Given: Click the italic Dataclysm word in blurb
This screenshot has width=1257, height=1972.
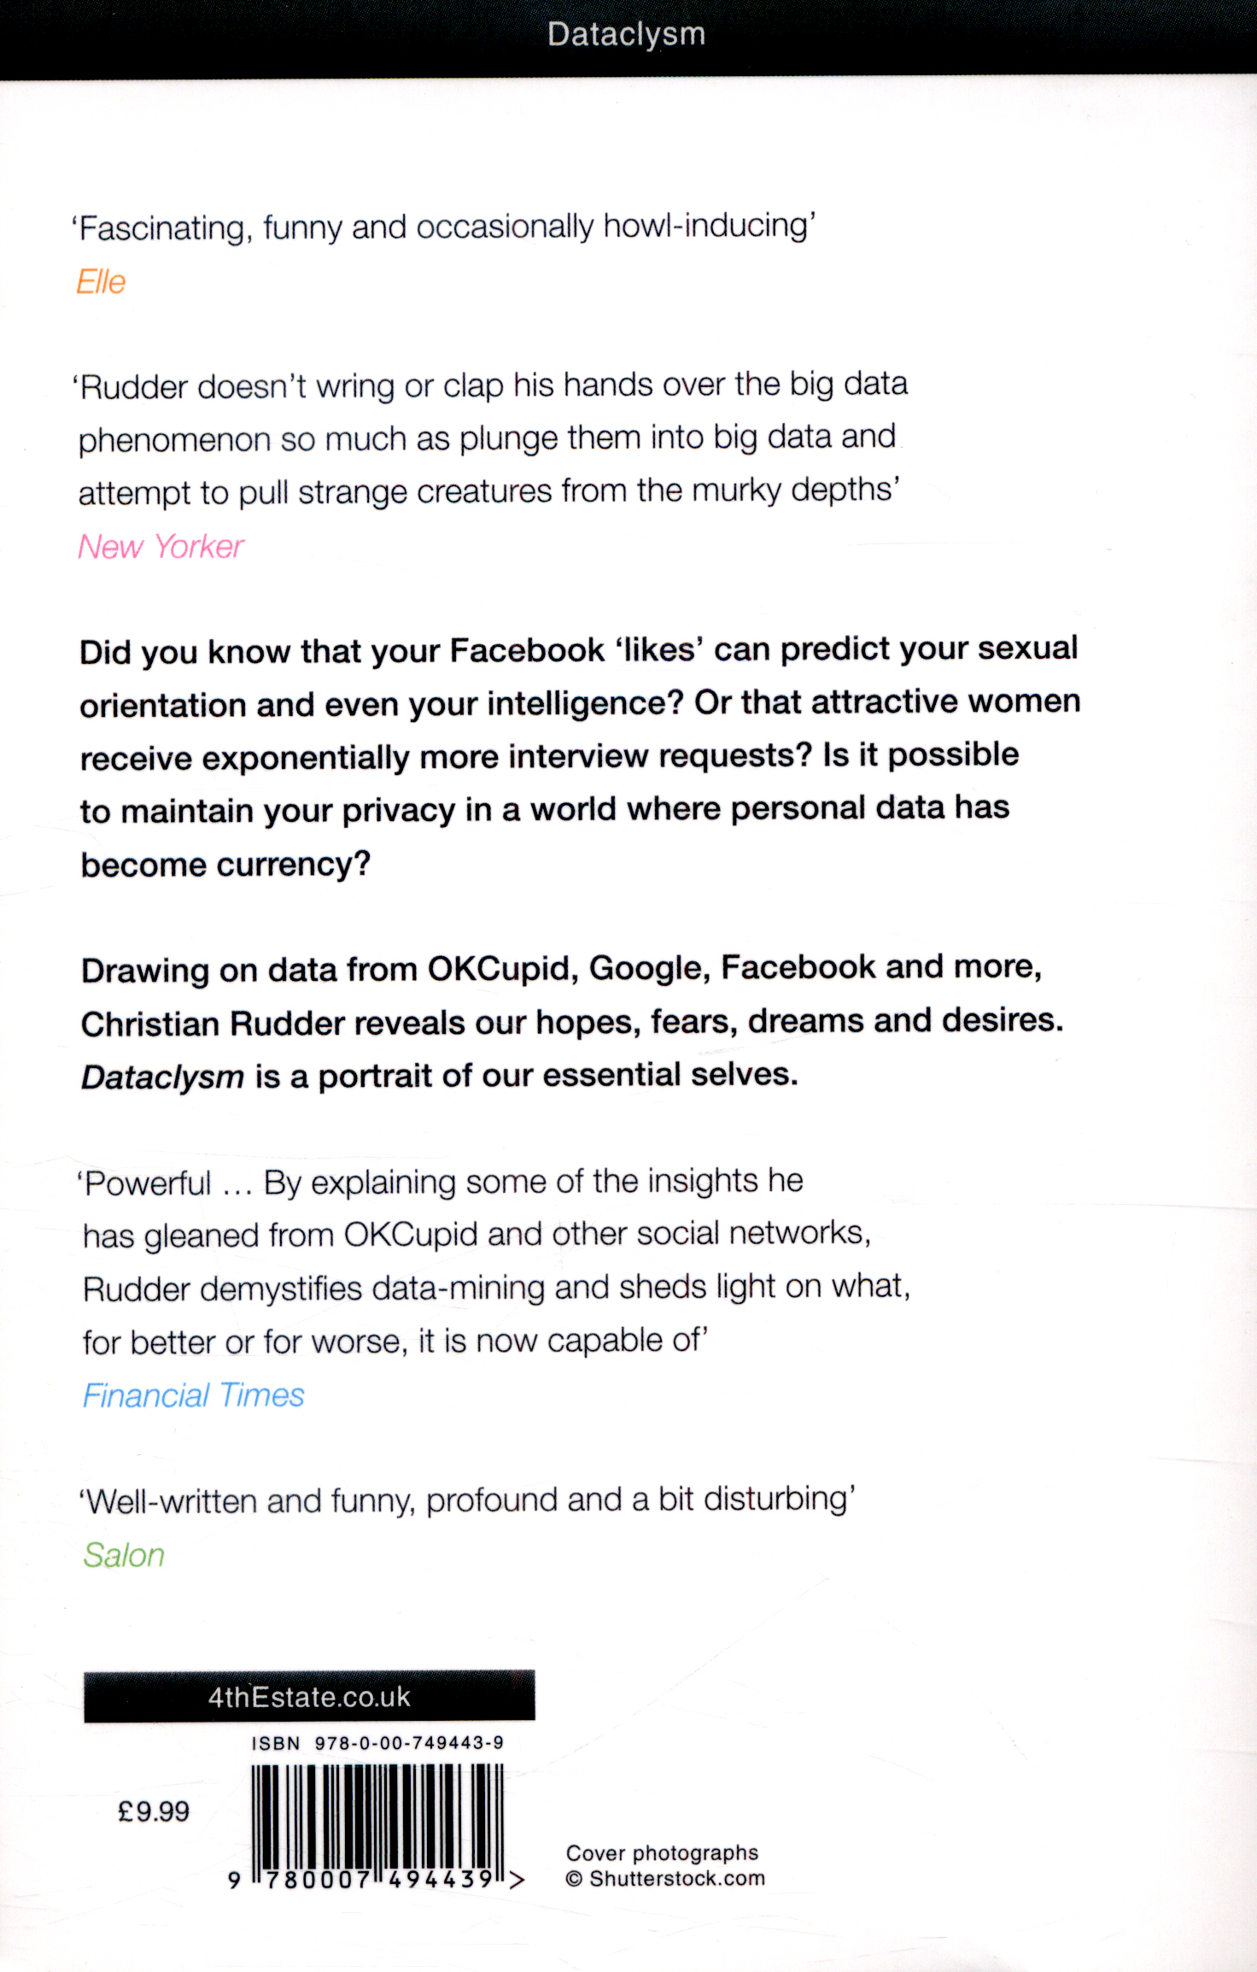Looking at the screenshot, I should (162, 1077).
